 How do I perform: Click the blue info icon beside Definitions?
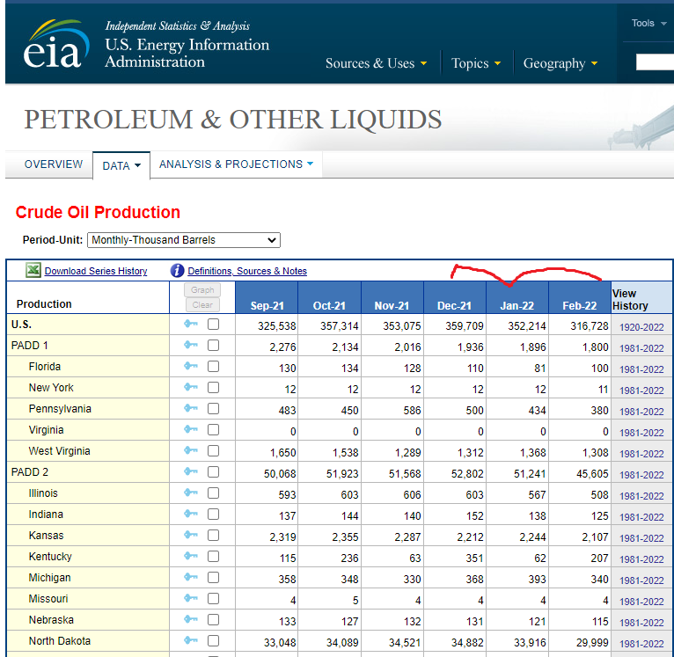coord(177,271)
